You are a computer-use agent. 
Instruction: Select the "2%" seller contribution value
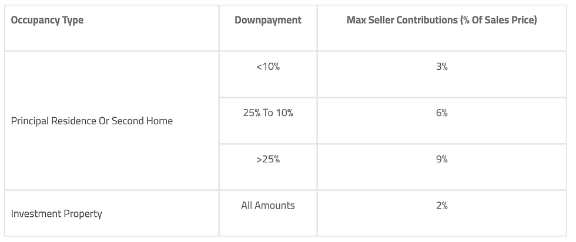442,206
